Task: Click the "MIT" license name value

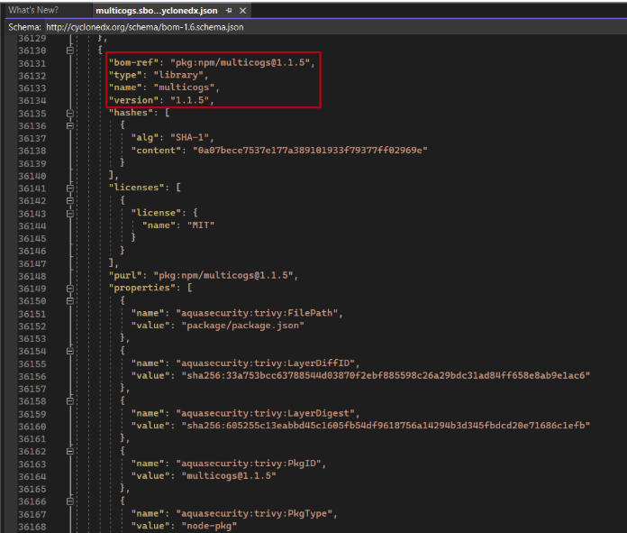Action: (x=201, y=225)
